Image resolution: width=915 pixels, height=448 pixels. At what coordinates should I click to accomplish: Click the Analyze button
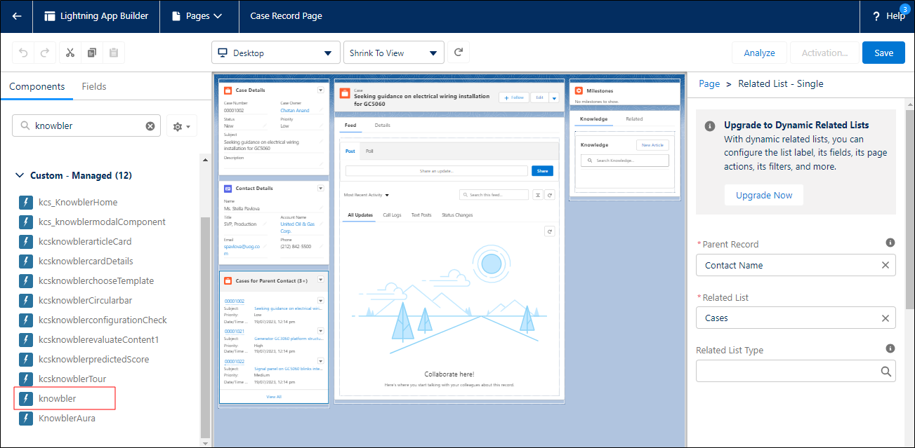pos(759,53)
